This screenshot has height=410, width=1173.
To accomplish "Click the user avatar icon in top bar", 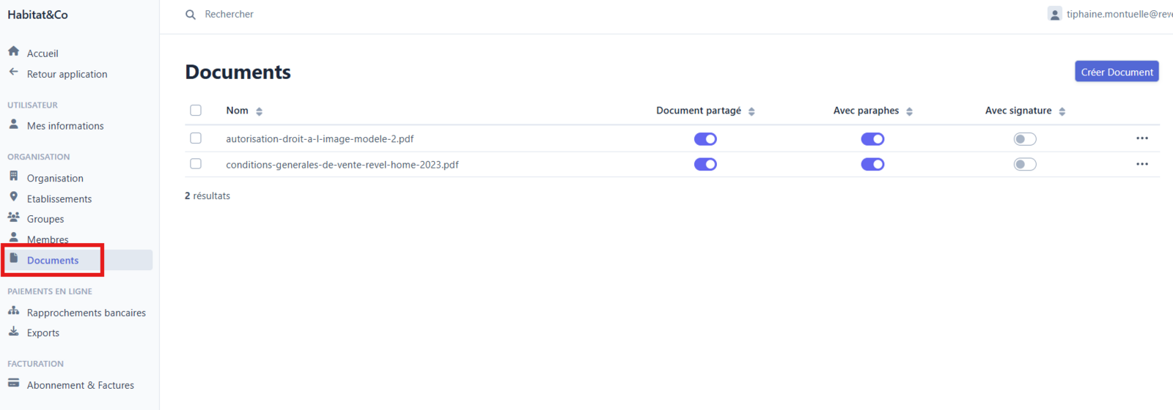I will click(1054, 14).
